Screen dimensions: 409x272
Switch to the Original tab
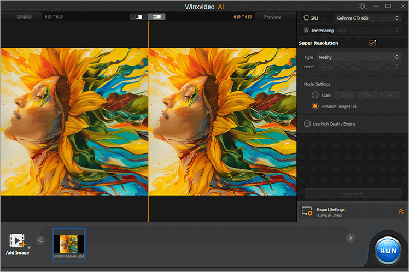[x=24, y=17]
